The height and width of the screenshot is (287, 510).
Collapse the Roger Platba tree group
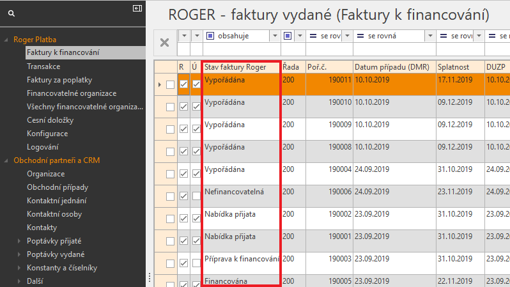(6, 40)
